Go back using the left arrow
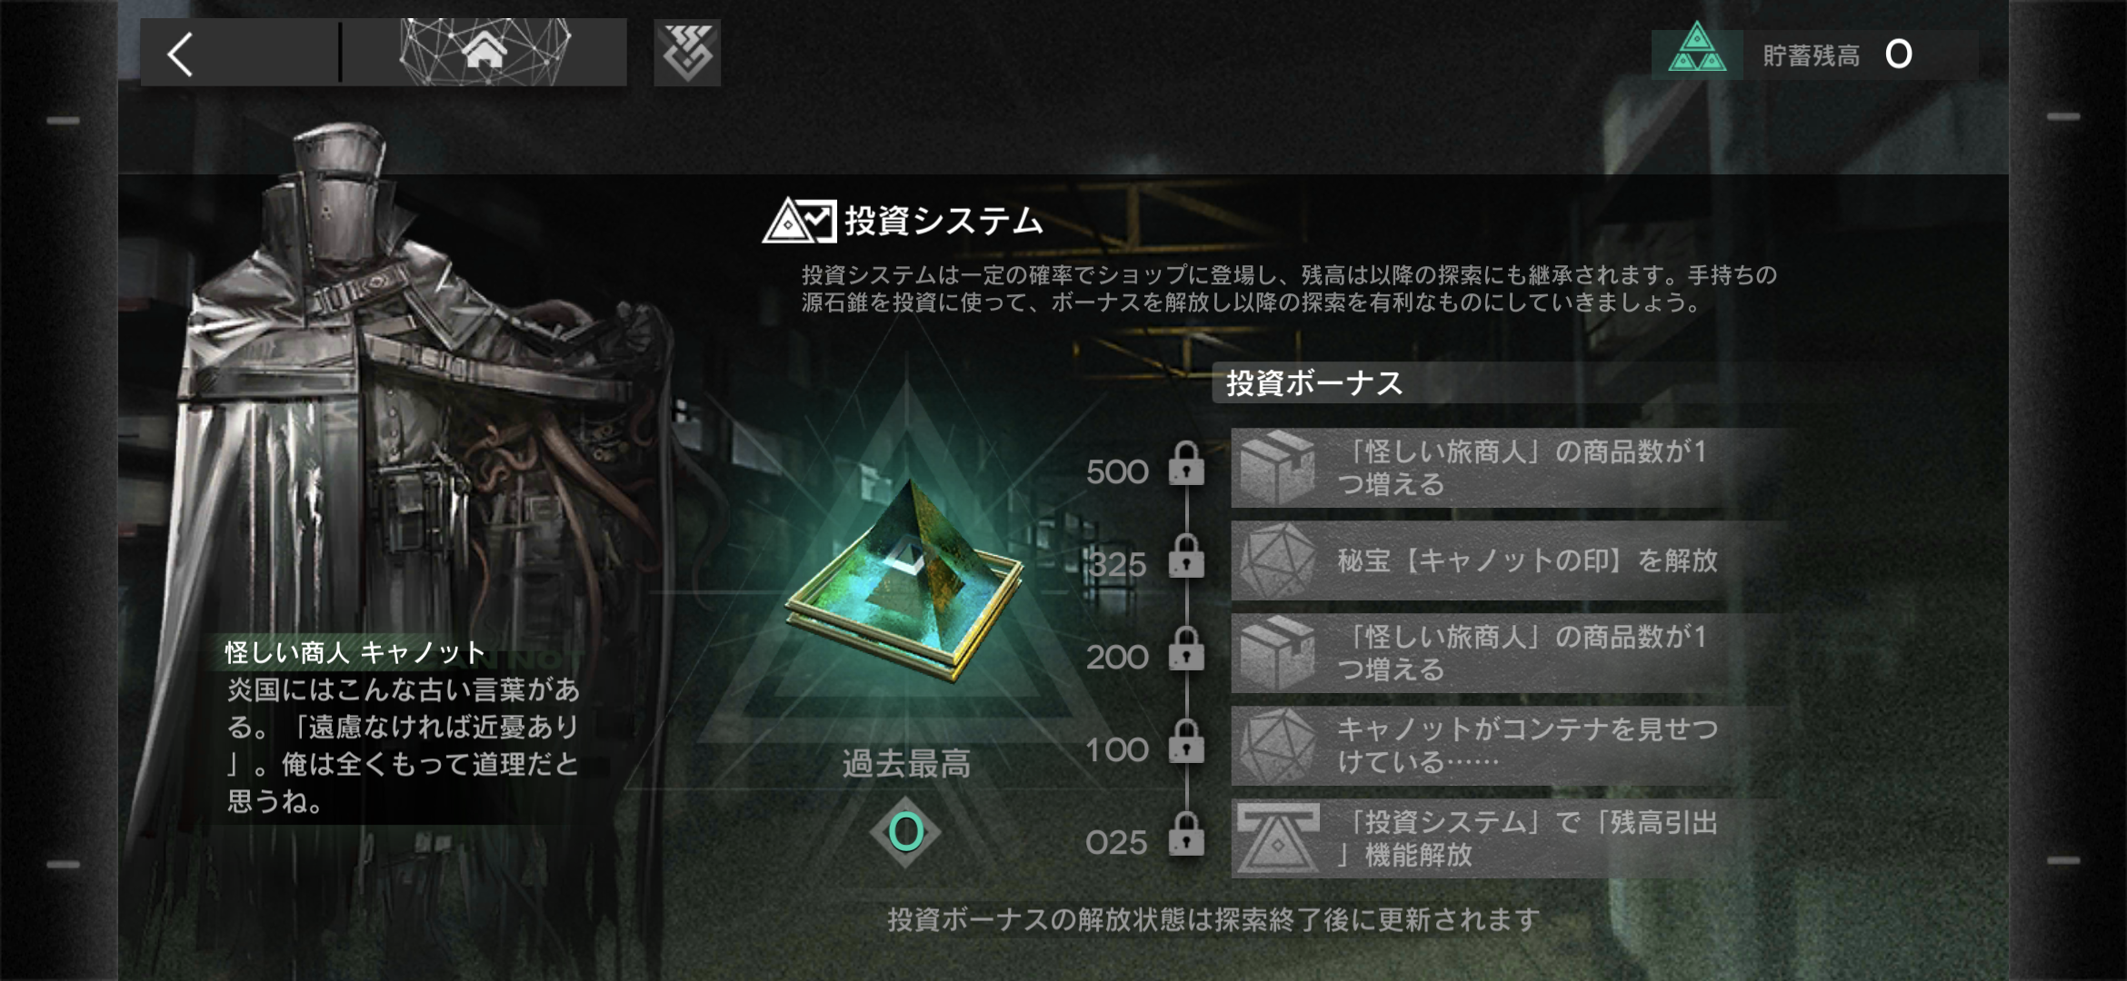Screen dimensions: 2127x981 tap(182, 54)
